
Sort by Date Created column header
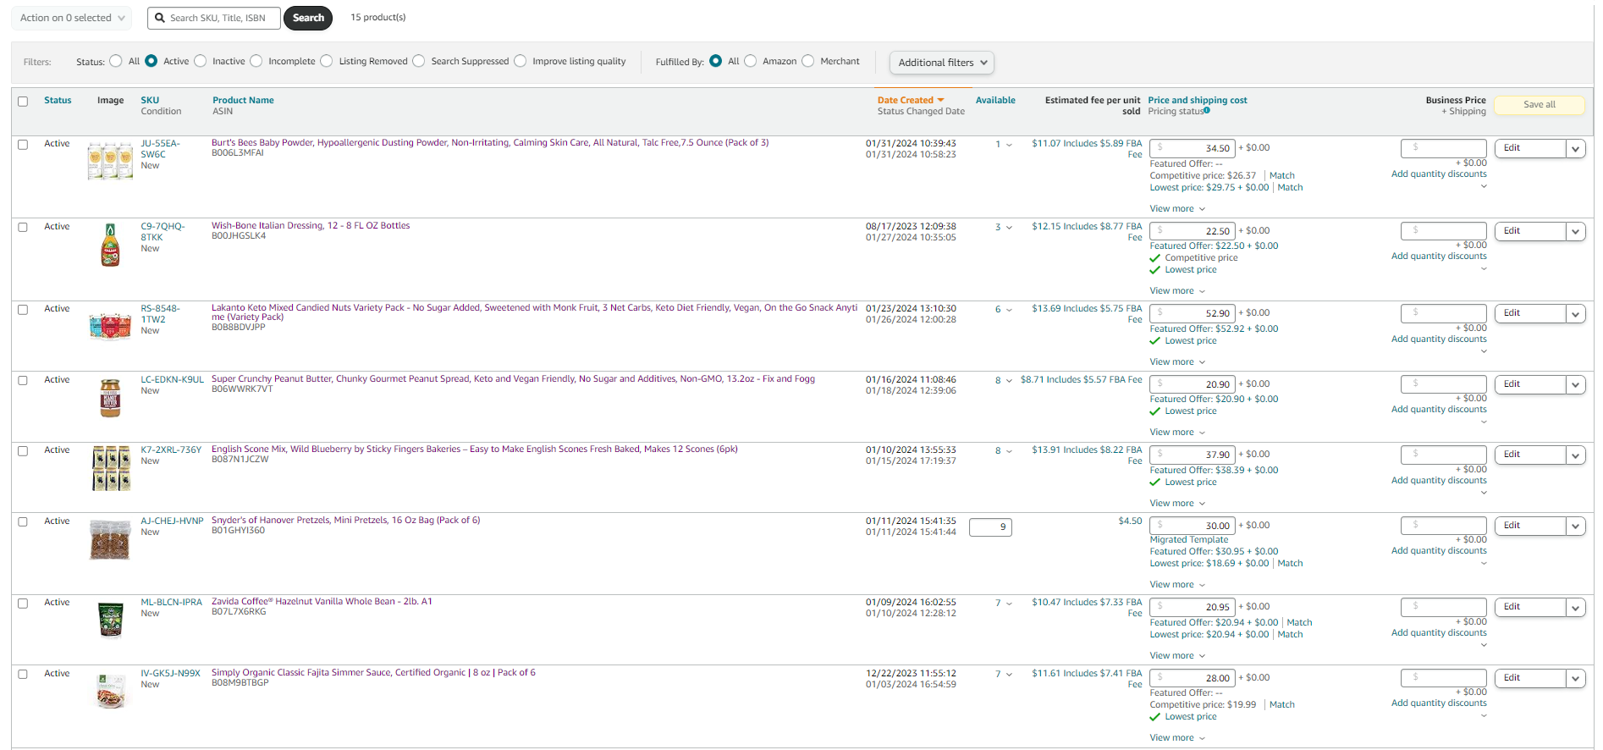click(905, 100)
